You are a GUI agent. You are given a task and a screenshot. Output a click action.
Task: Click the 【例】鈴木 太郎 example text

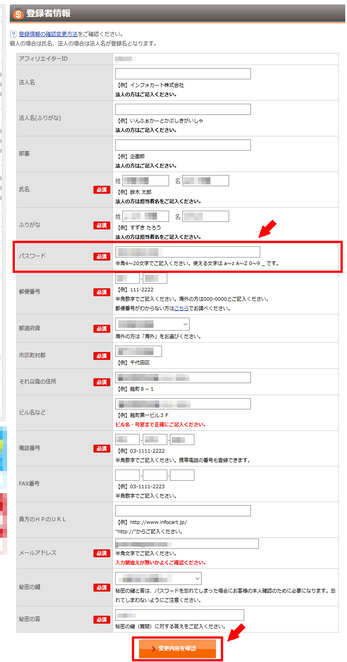[x=133, y=192]
